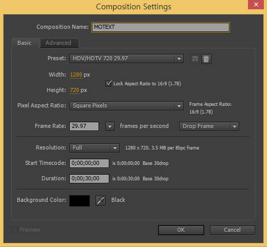
Task: Open the Pixel Aspect Ratio dropdown
Action: [x=126, y=106]
